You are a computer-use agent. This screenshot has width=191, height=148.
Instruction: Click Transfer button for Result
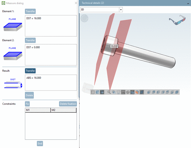(30, 71)
